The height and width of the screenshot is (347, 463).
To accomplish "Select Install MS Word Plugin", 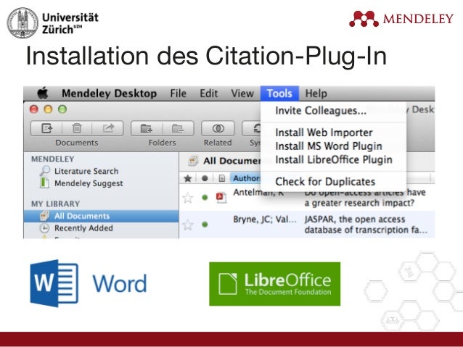I will click(329, 146).
